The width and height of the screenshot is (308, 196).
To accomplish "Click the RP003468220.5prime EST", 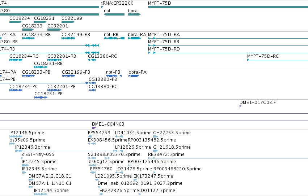I will pos(155,173).
